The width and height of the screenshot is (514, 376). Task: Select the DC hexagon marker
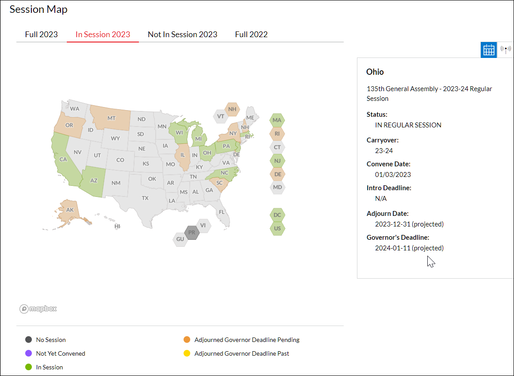[277, 215]
